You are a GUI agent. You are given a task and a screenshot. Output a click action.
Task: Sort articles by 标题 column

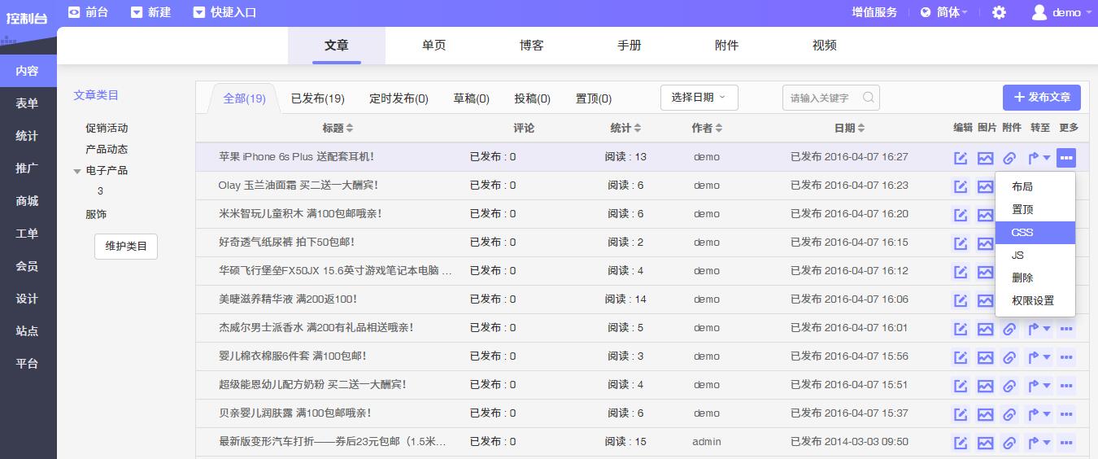coord(338,128)
